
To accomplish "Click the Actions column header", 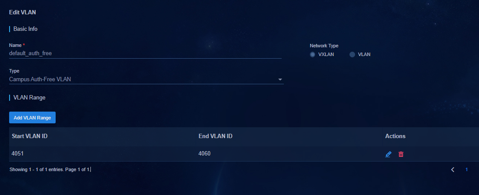I will 395,136.
